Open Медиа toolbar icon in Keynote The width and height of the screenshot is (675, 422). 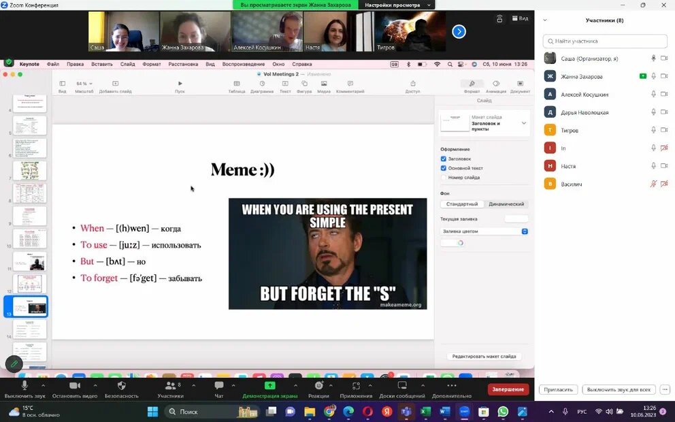coord(324,84)
